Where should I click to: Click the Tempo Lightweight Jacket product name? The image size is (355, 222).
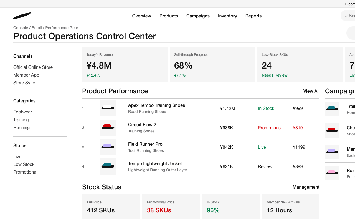click(155, 163)
